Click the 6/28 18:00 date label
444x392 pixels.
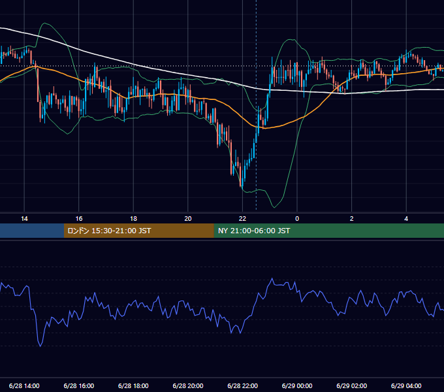[x=133, y=385]
